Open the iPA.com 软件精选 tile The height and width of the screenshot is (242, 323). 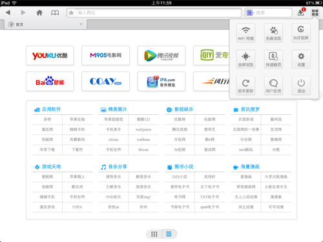161,81
